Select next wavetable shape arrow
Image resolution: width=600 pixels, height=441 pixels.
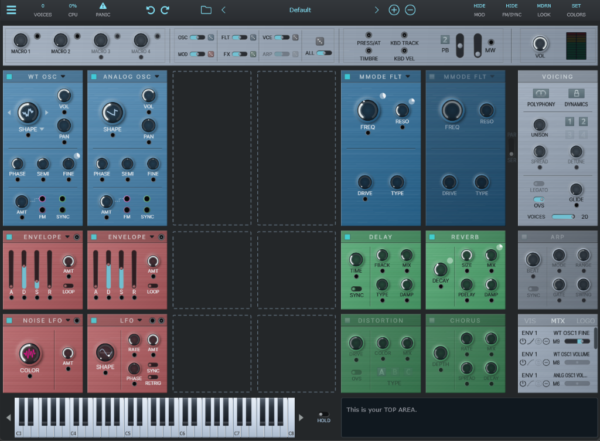(x=47, y=113)
